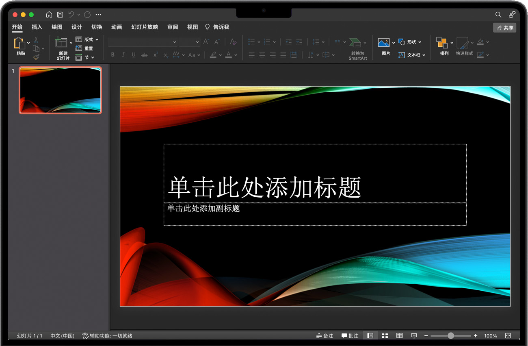Click the Fit slide to window icon
Viewport: 528px width, 346px height.
(x=508, y=336)
